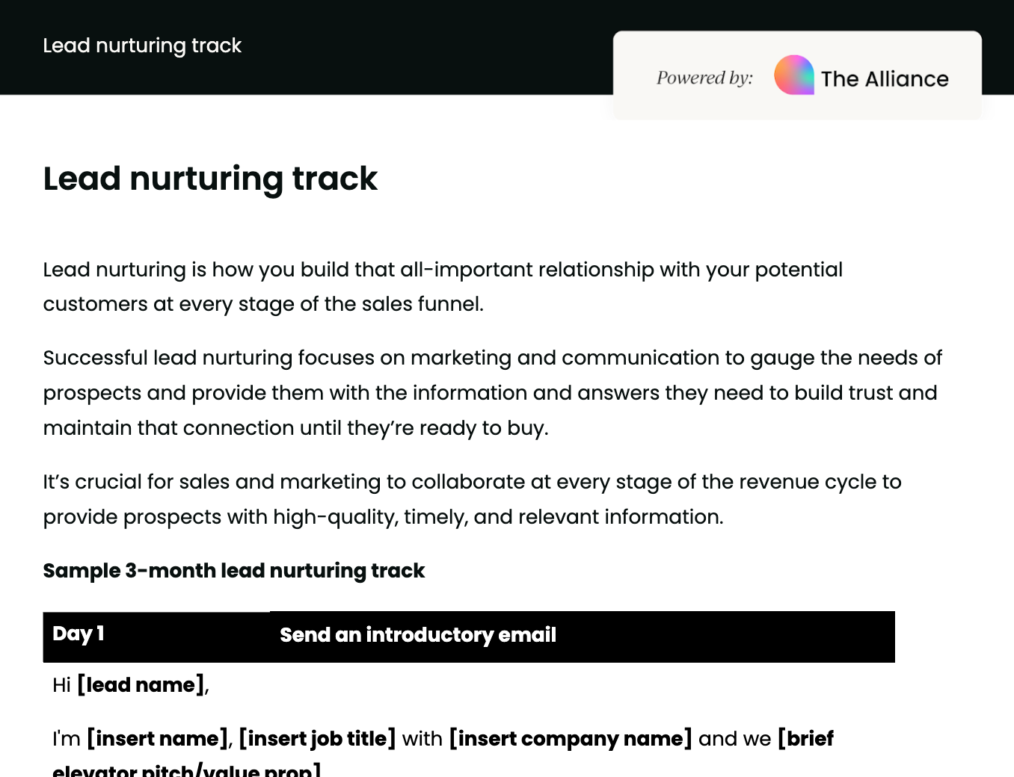Click "Send an introductory email" table header
Viewport: 1014px width, 777px height.
tap(417, 635)
